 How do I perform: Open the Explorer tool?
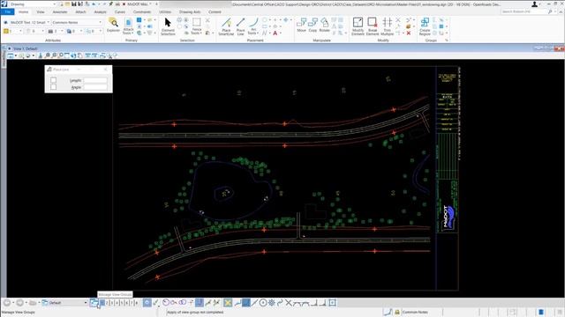pyautogui.click(x=113, y=26)
